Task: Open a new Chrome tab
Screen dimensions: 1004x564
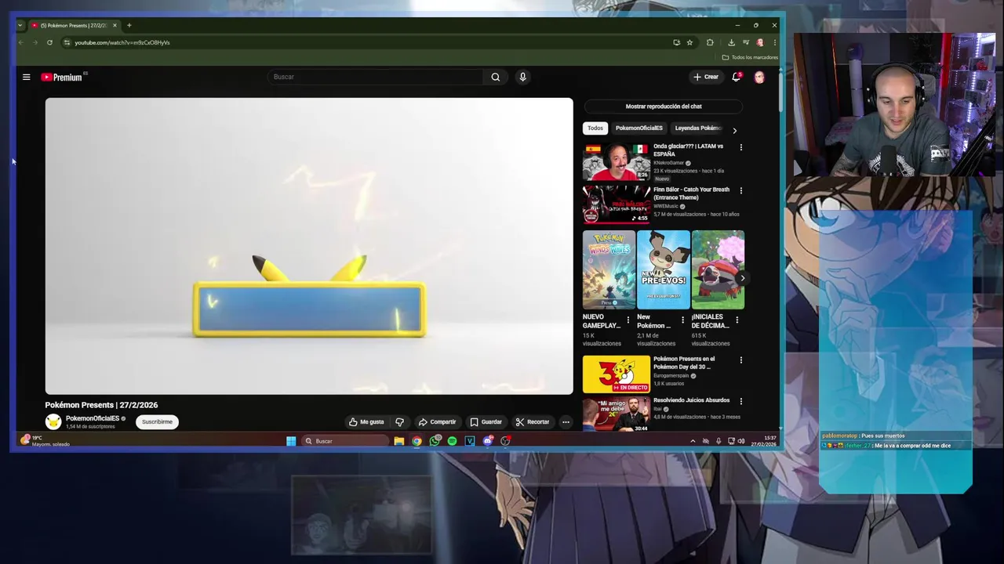Action: 129,25
